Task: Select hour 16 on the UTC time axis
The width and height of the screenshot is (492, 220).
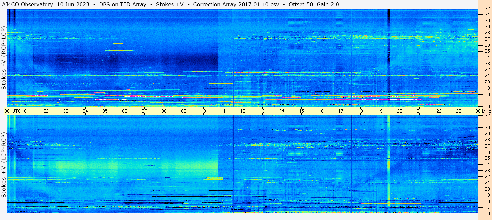Action: (321, 111)
